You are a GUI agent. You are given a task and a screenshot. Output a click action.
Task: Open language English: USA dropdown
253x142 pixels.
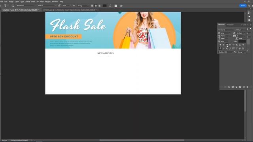click(x=226, y=52)
